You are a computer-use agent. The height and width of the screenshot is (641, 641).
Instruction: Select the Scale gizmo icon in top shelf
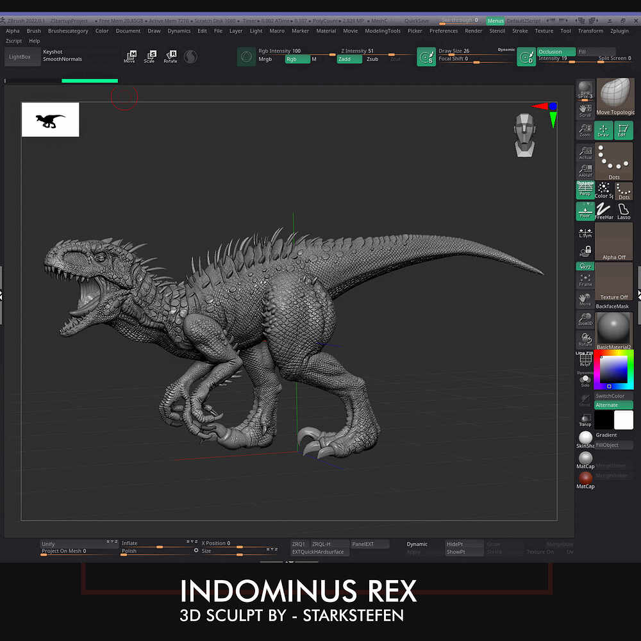[150, 56]
